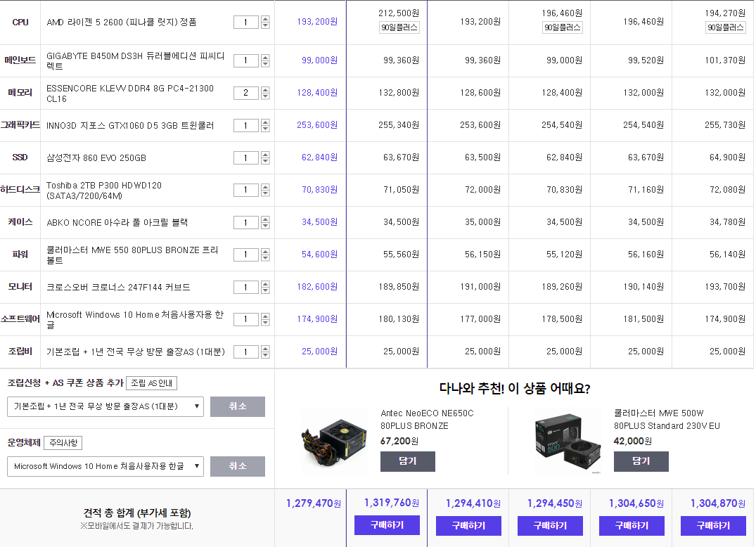Increase monitor quantity with the up arrow
Image resolution: width=756 pixels, height=547 pixels.
pos(265,284)
